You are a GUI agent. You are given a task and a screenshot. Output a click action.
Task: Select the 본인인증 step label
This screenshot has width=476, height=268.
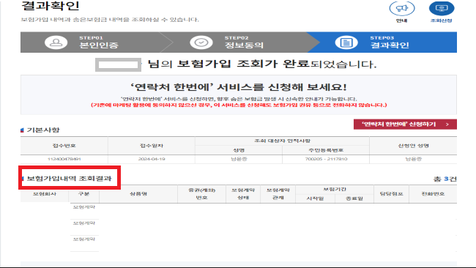[99, 45]
